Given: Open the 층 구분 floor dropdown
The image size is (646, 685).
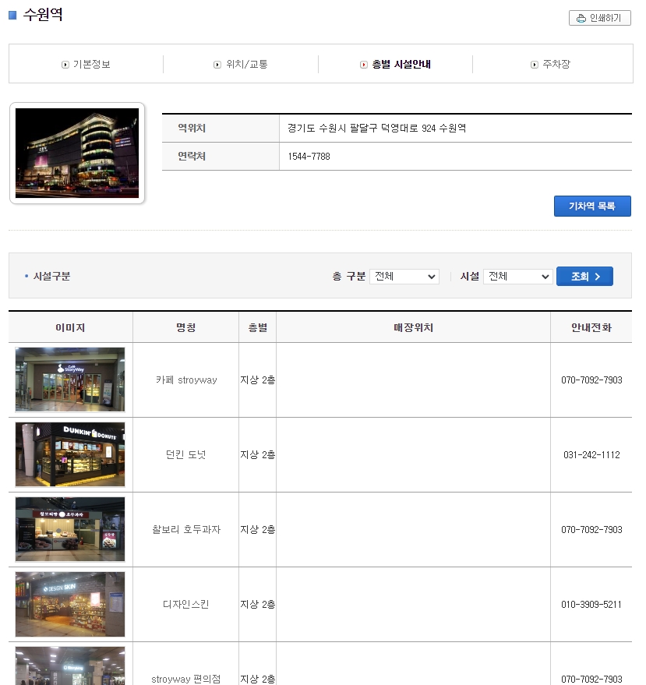Looking at the screenshot, I should point(404,276).
